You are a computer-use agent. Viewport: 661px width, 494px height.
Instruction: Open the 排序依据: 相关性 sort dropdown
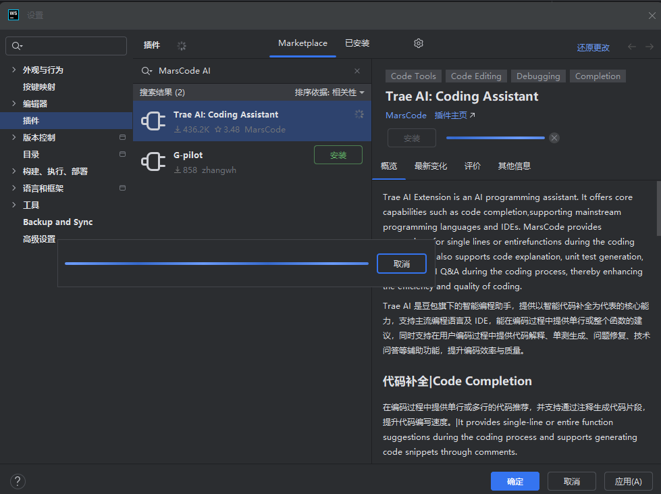click(329, 93)
